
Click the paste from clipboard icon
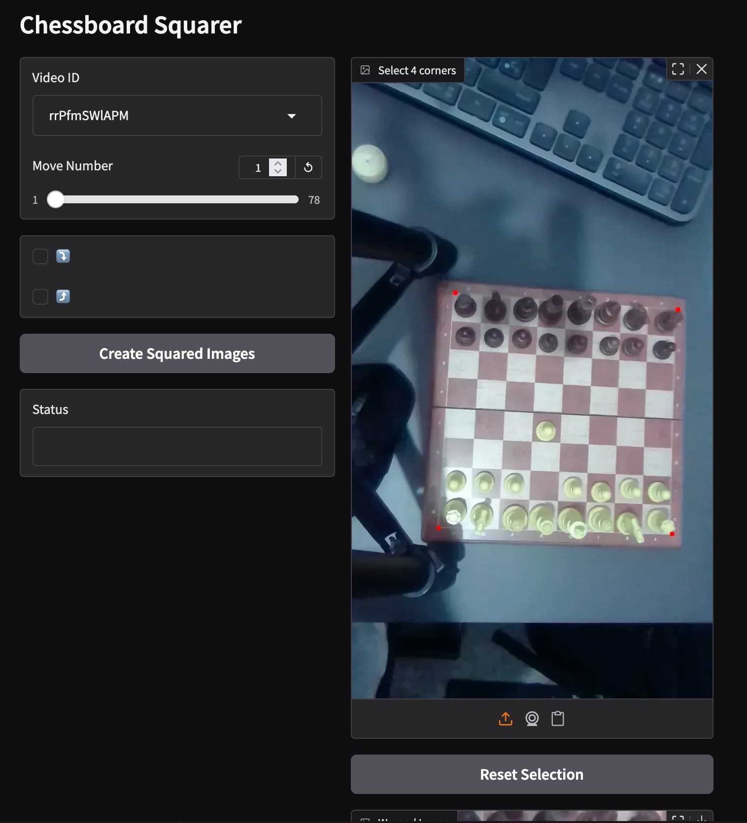[558, 719]
